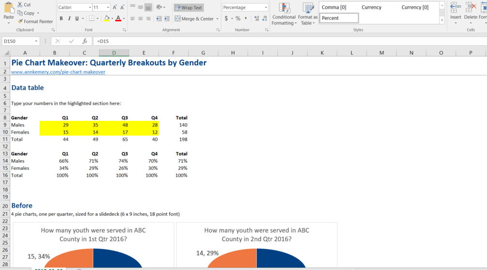Open the Calibri font name dropdown
Image resolution: width=487 pixels, height=270 pixels.
click(90, 7)
